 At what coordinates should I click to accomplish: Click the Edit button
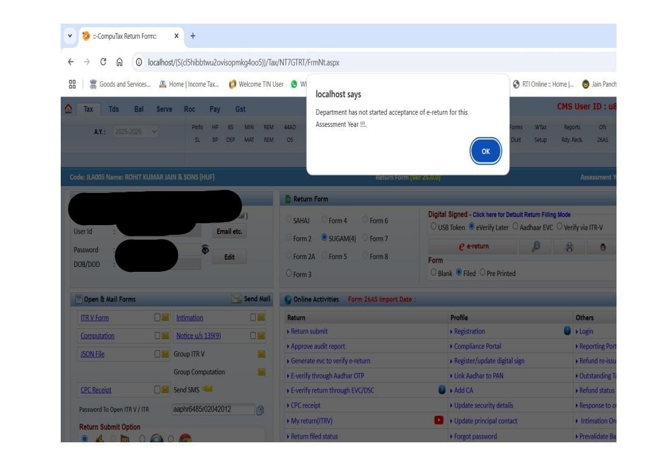[229, 257]
